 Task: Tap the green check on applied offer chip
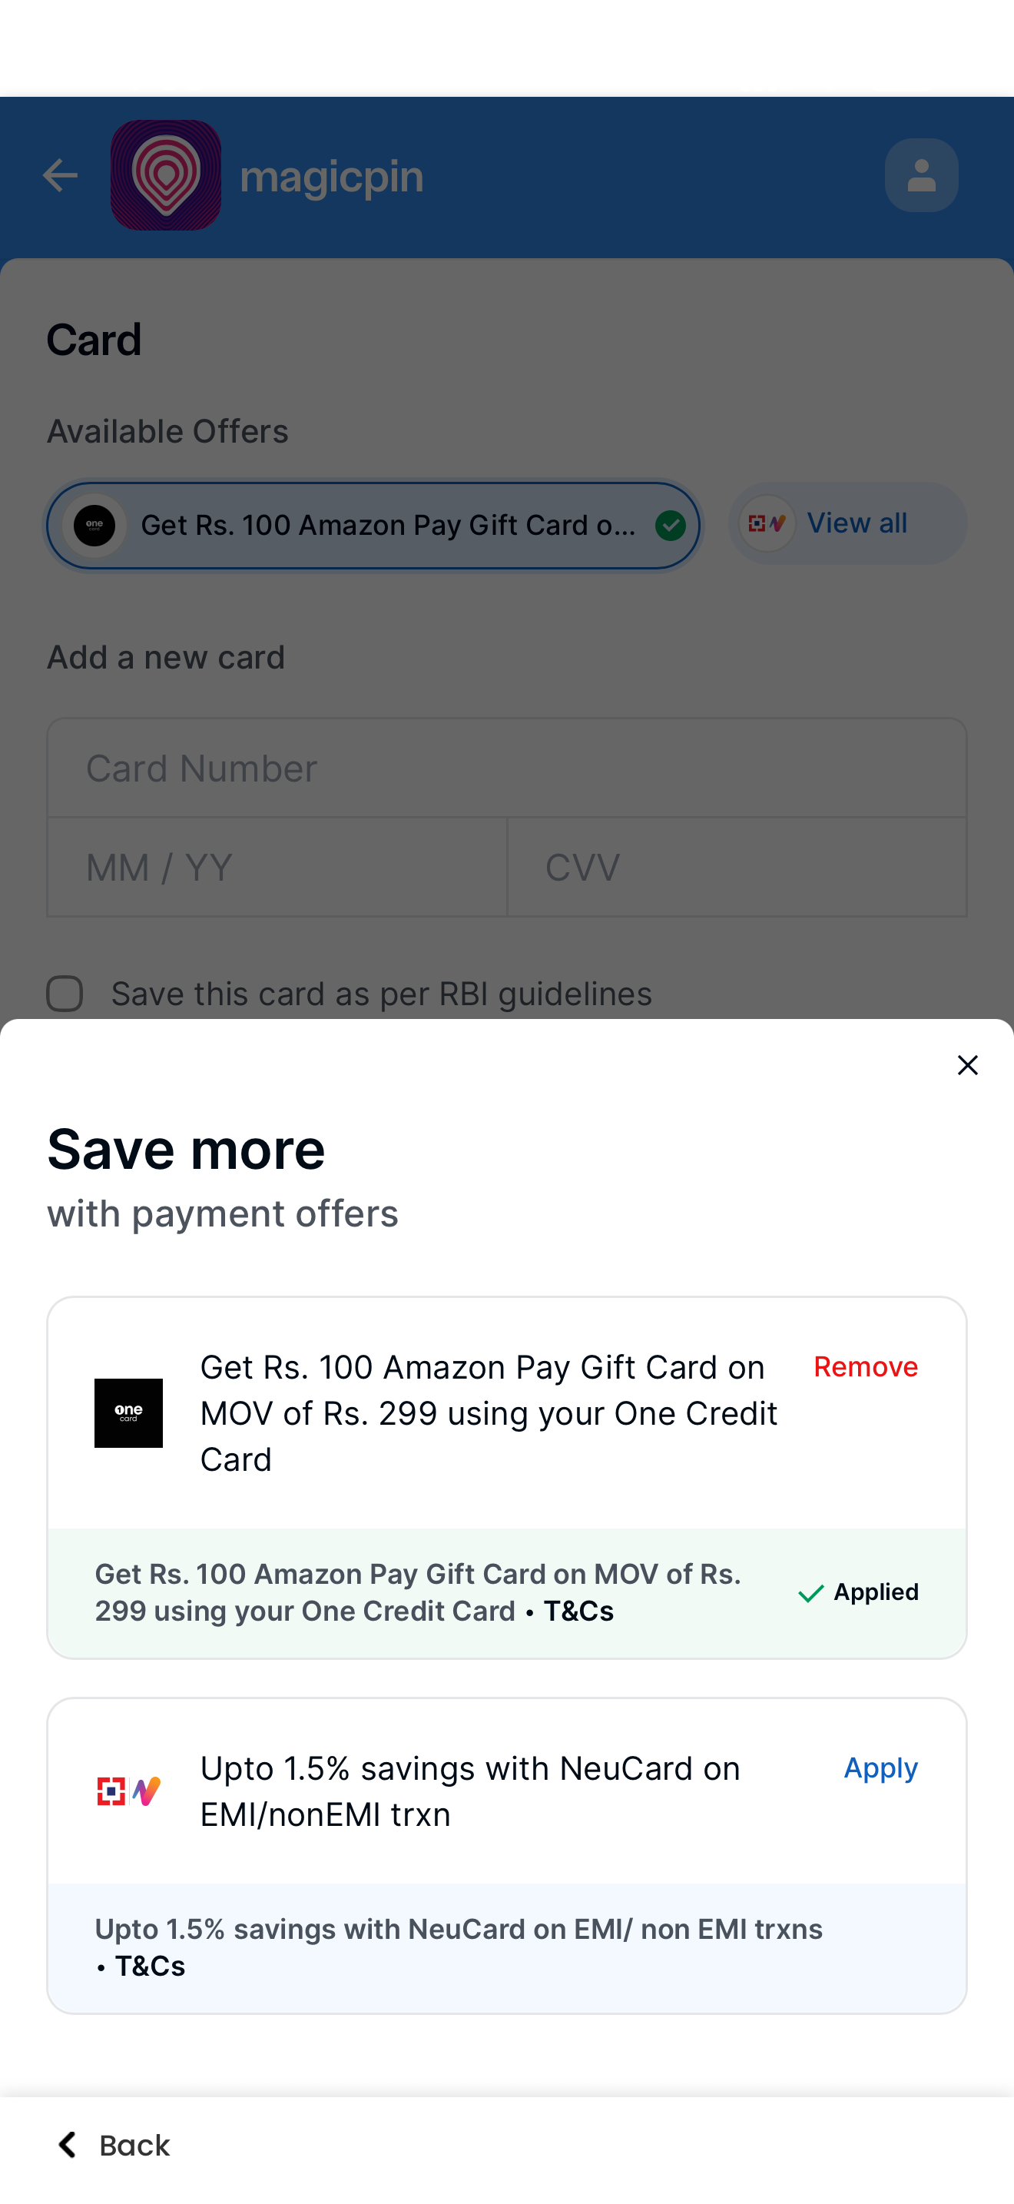click(x=671, y=526)
